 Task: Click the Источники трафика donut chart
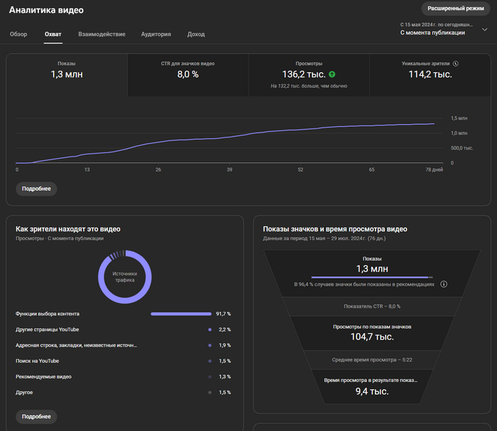tap(124, 276)
